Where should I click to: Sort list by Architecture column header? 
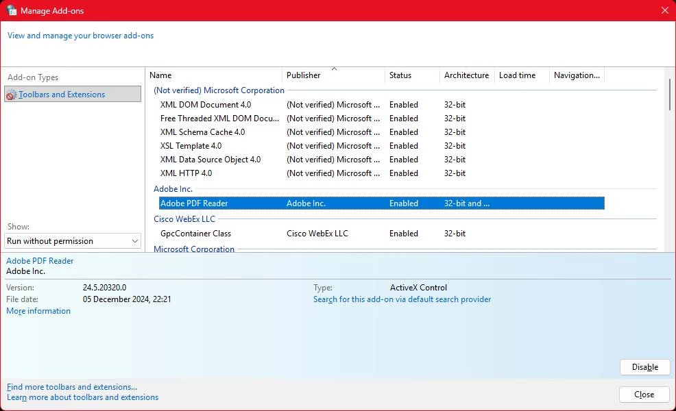click(x=466, y=75)
